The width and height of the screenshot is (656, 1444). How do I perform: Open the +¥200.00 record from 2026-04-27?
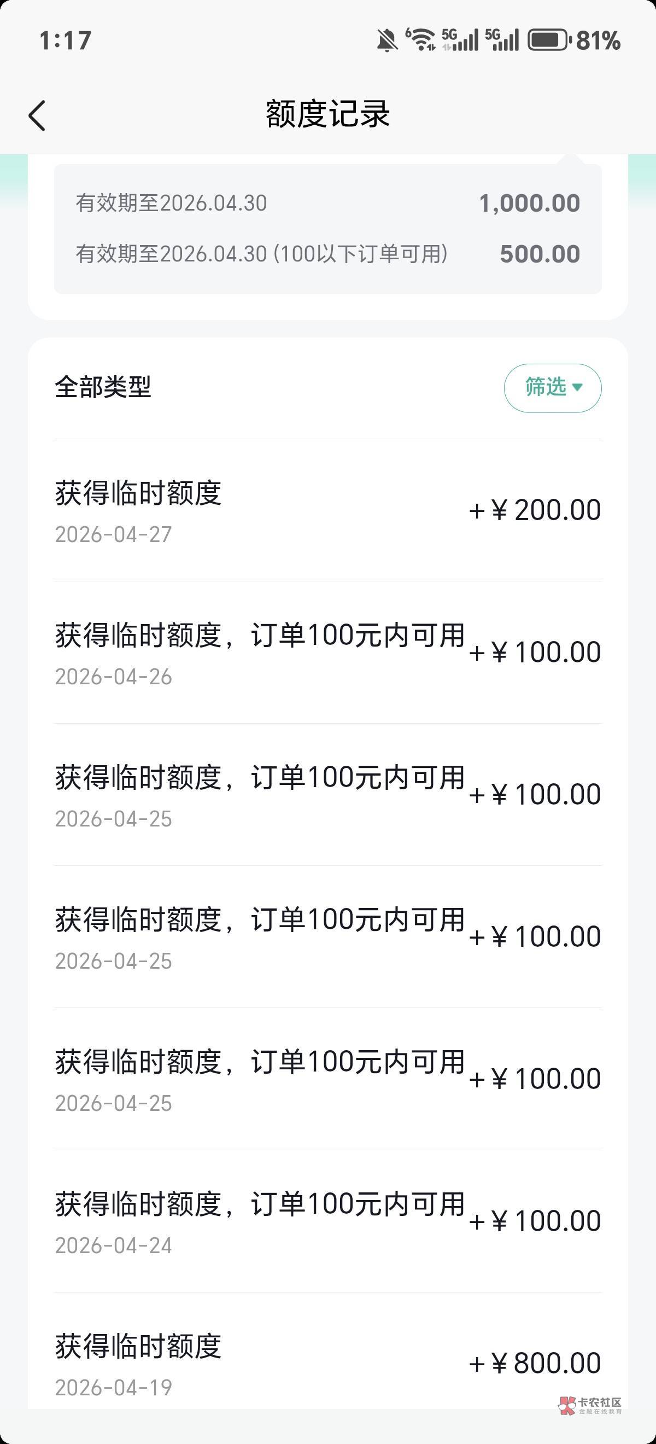click(x=327, y=510)
